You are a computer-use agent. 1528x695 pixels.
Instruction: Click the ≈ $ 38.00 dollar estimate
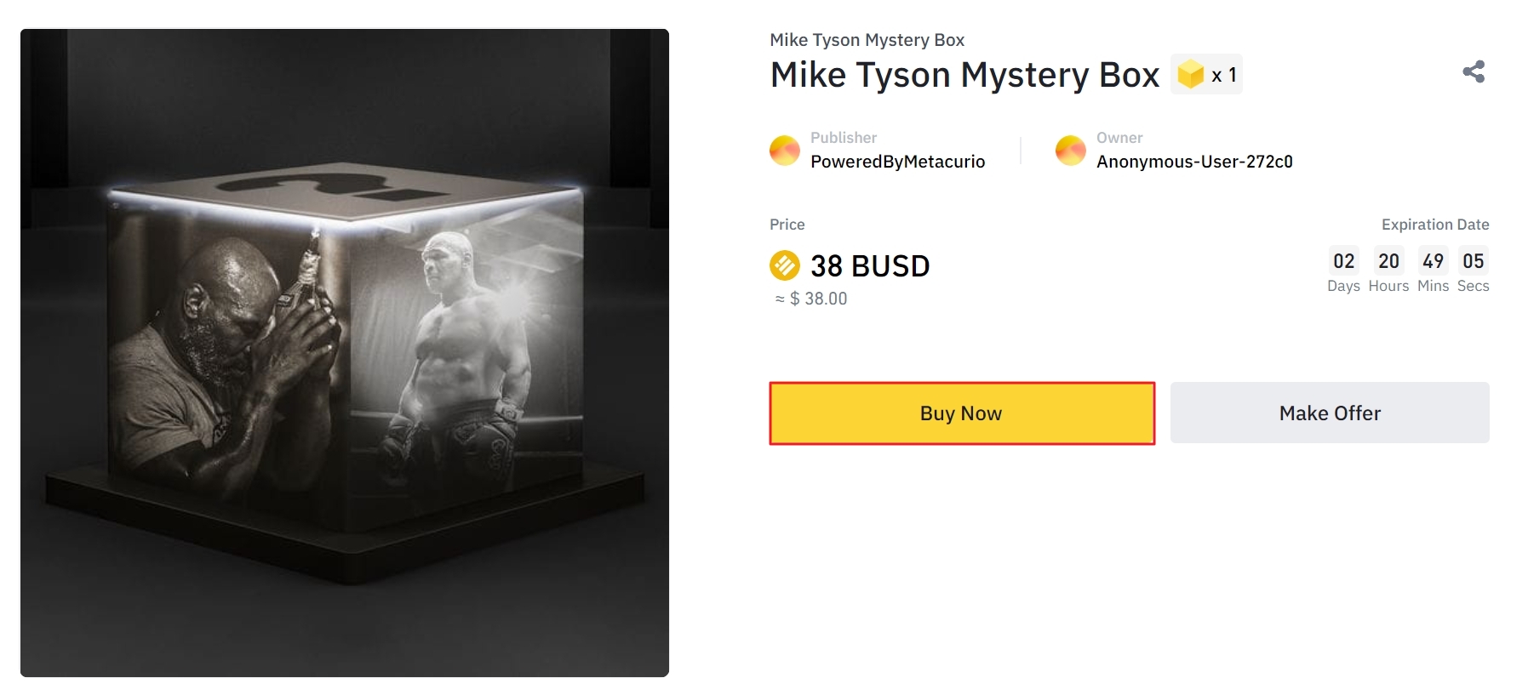[x=811, y=299]
